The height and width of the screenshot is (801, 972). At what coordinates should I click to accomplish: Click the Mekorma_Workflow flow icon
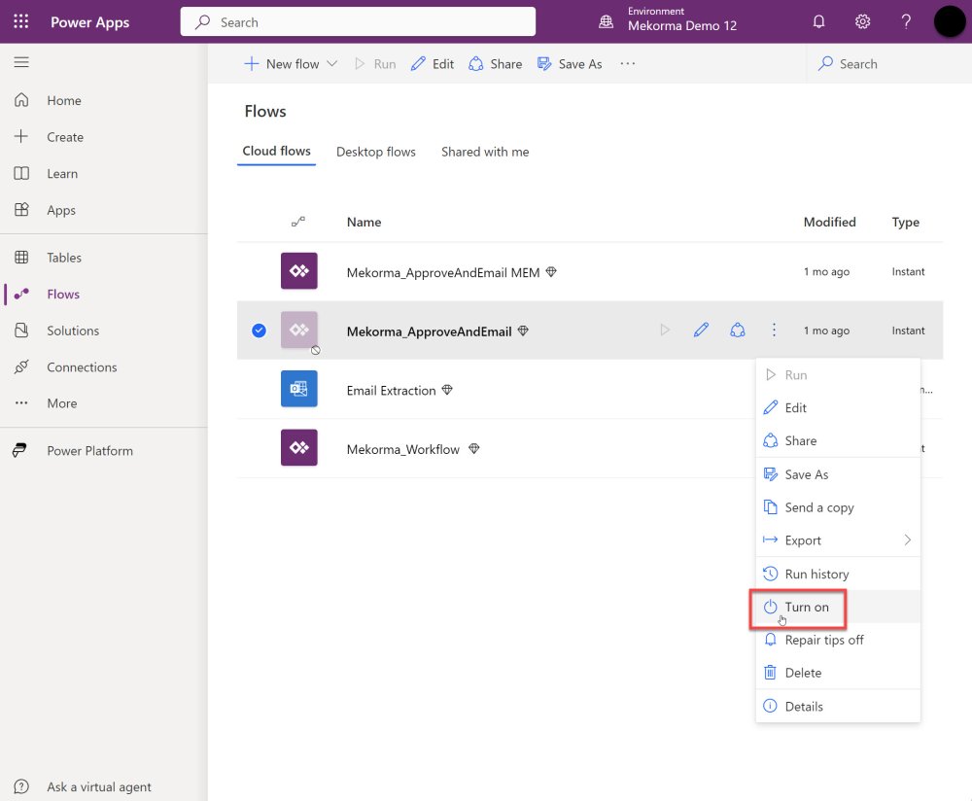click(x=298, y=447)
